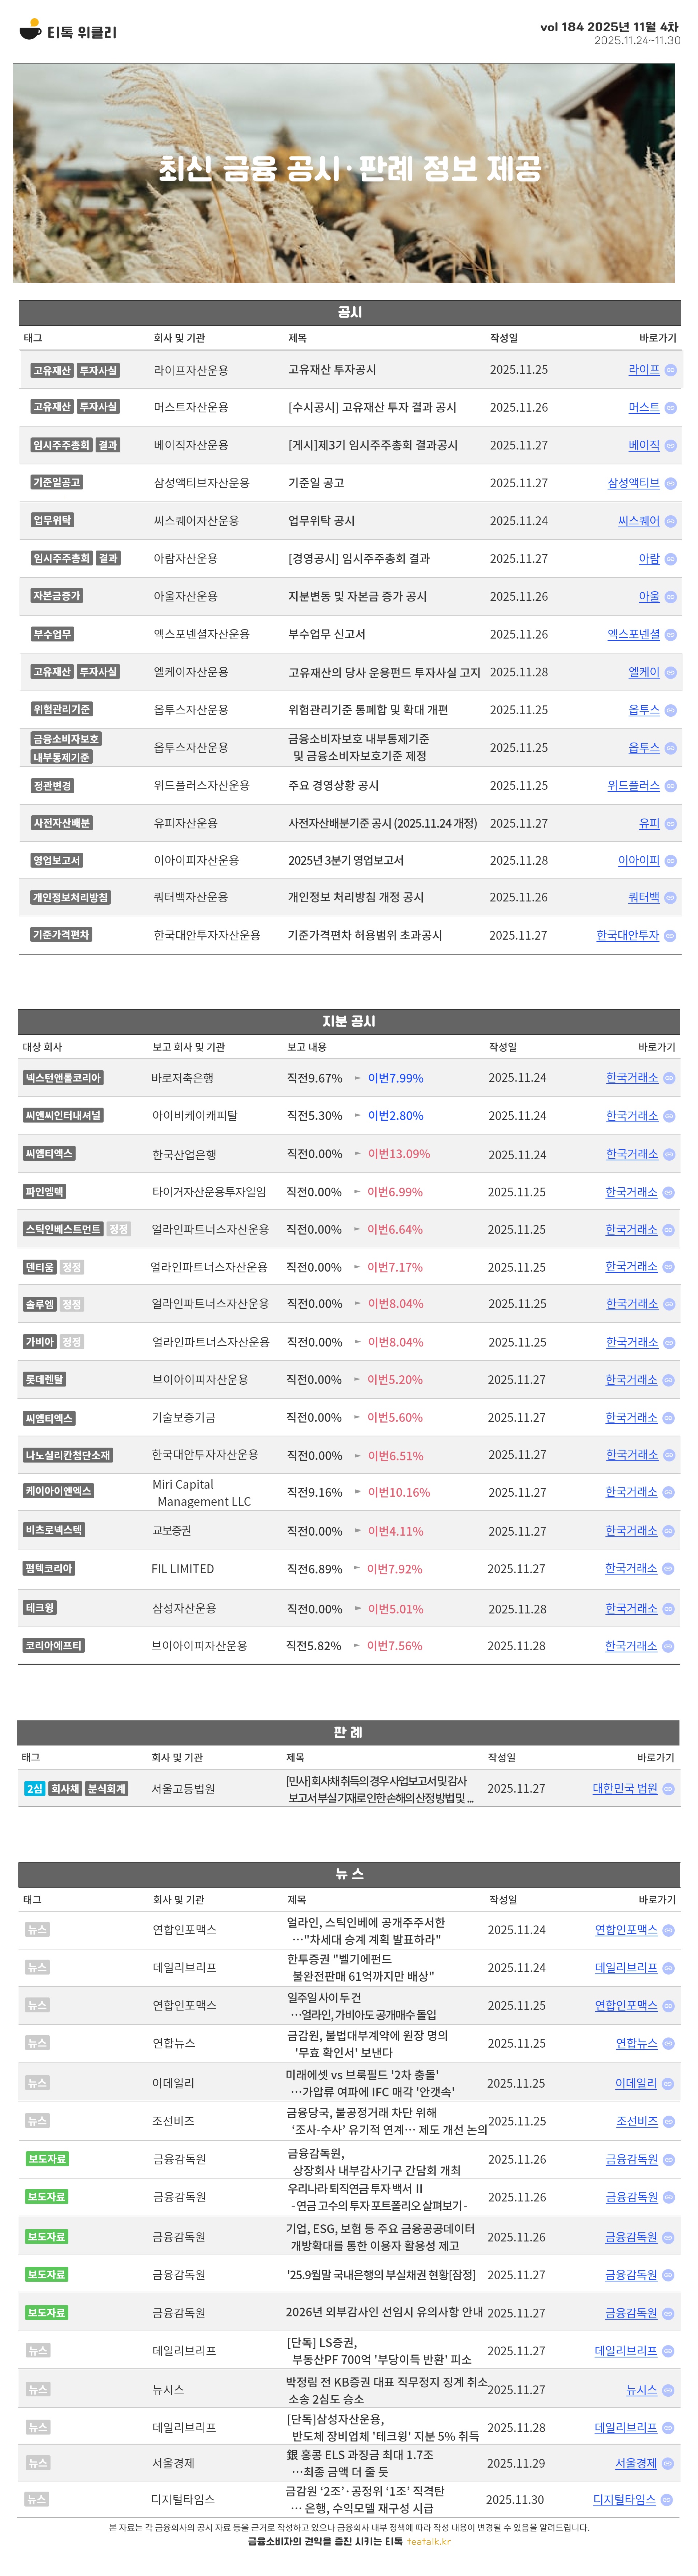Viewport: 698px width, 2576px height.
Task: Open 한국거래소 link in 테크윙 row
Action: 631,1609
